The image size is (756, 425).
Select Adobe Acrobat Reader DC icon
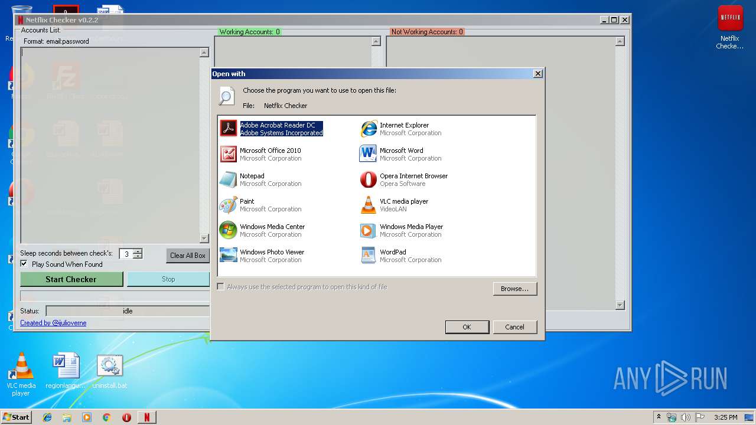[x=229, y=129]
